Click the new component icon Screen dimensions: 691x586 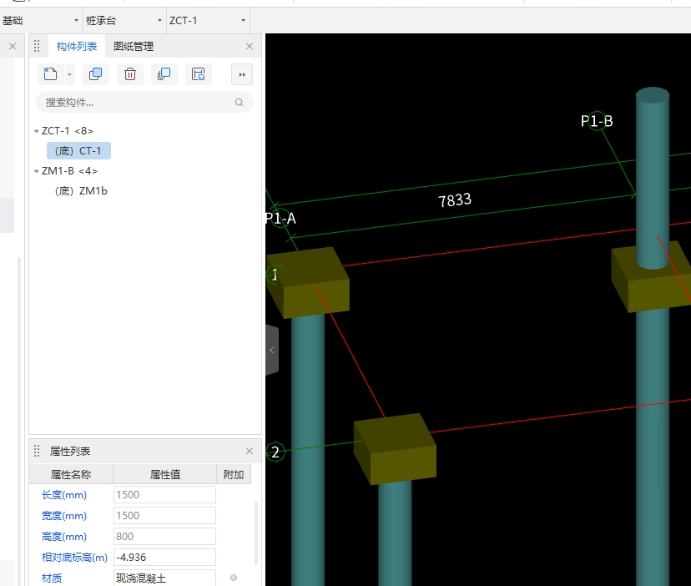click(50, 74)
